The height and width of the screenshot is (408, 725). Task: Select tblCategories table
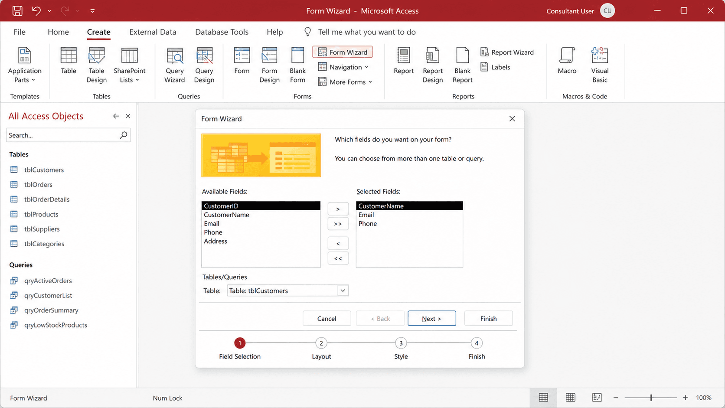point(44,244)
